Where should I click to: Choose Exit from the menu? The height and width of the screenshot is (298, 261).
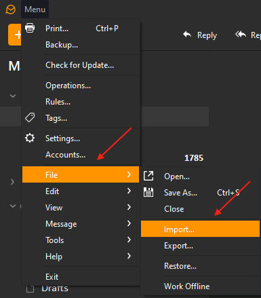click(81, 276)
